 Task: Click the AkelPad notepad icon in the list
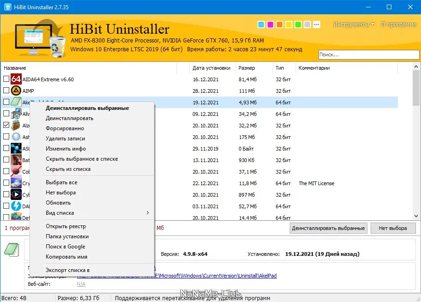(x=16, y=102)
